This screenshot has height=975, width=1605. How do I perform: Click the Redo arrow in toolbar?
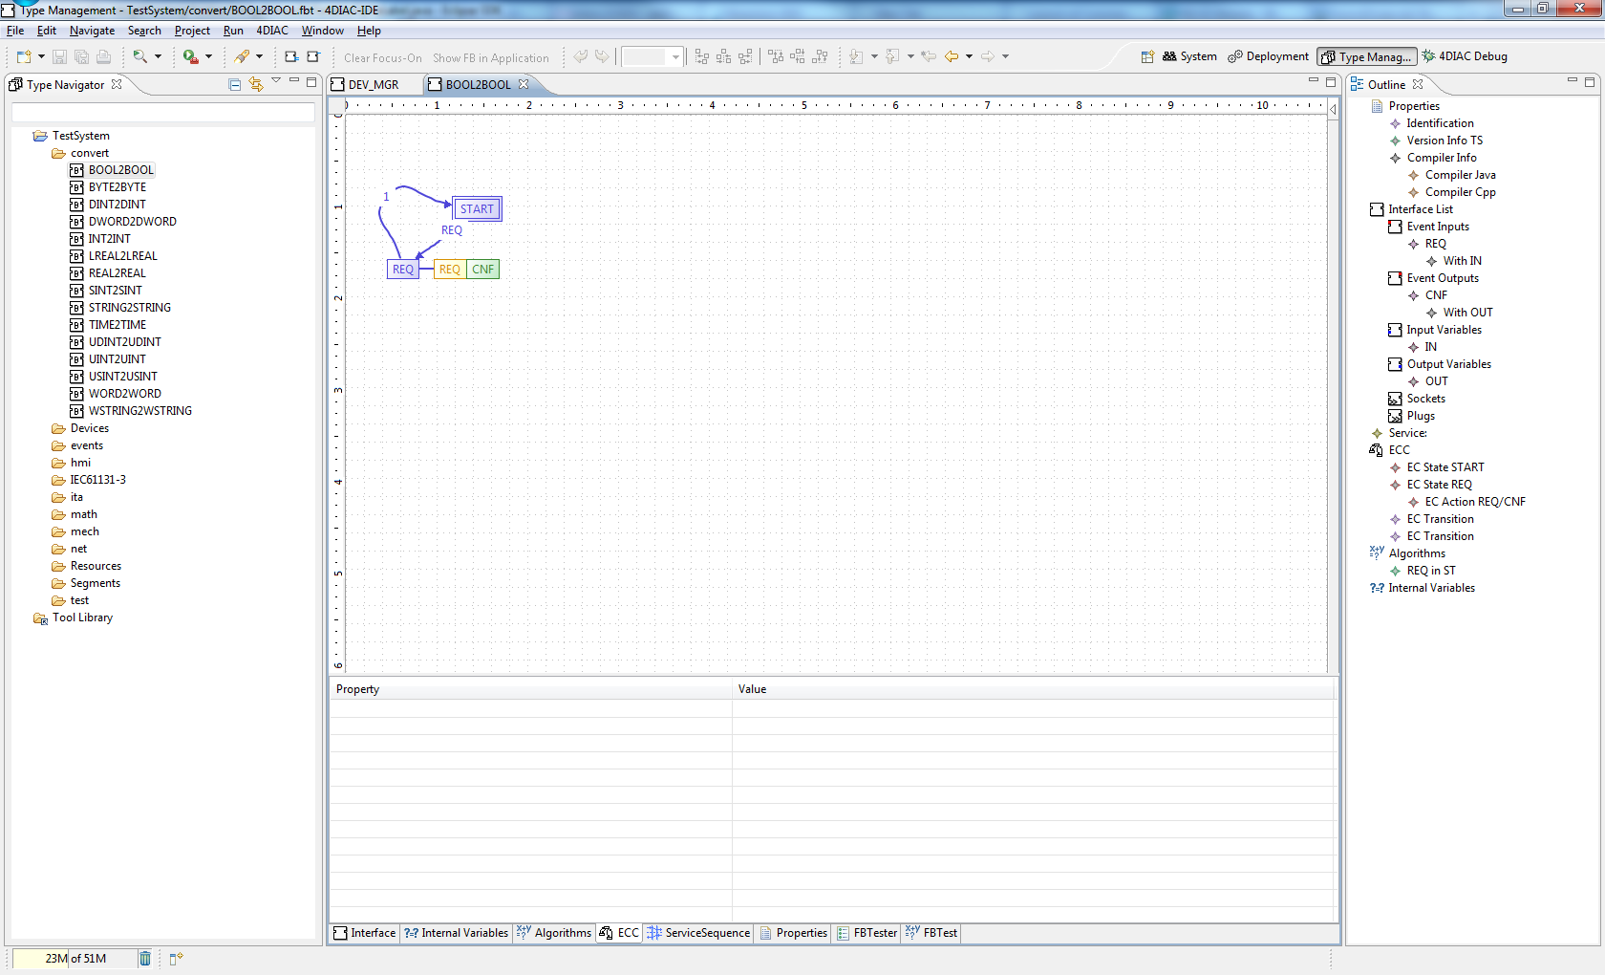(x=602, y=56)
